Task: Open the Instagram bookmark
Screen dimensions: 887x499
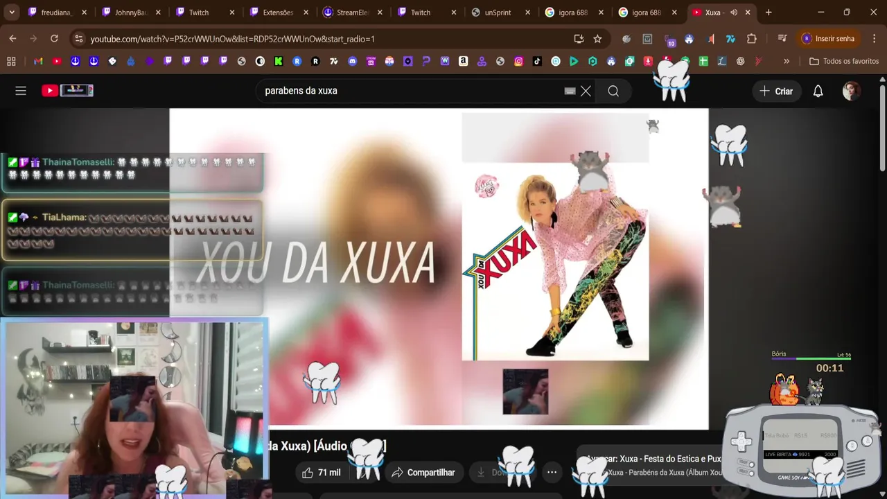Action: (519, 61)
